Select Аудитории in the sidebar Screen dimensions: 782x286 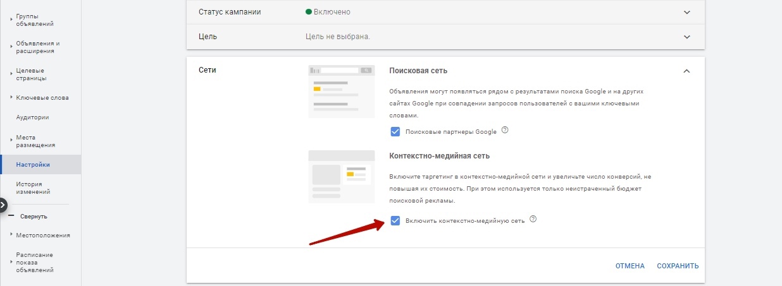(x=32, y=117)
